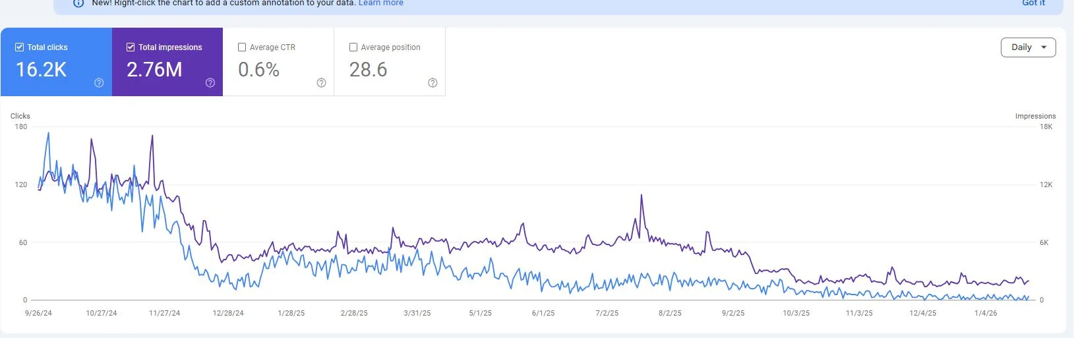Open the Average position help icon
Image resolution: width=1074 pixels, height=338 pixels.
click(x=433, y=82)
